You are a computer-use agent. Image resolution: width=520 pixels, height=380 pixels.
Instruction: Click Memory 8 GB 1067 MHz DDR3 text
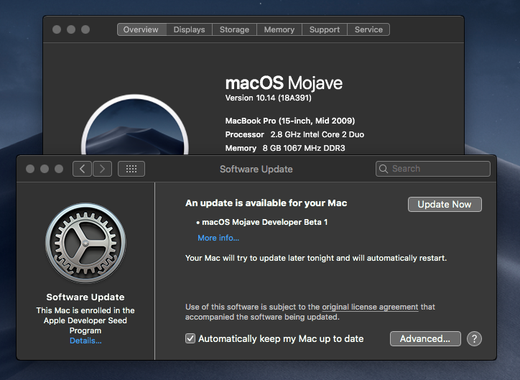pyautogui.click(x=285, y=148)
